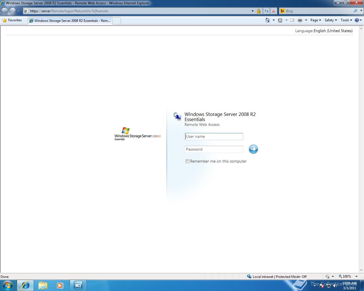The image size is (364, 291).
Task: Click the volume speaker tray icon
Action: point(335,286)
